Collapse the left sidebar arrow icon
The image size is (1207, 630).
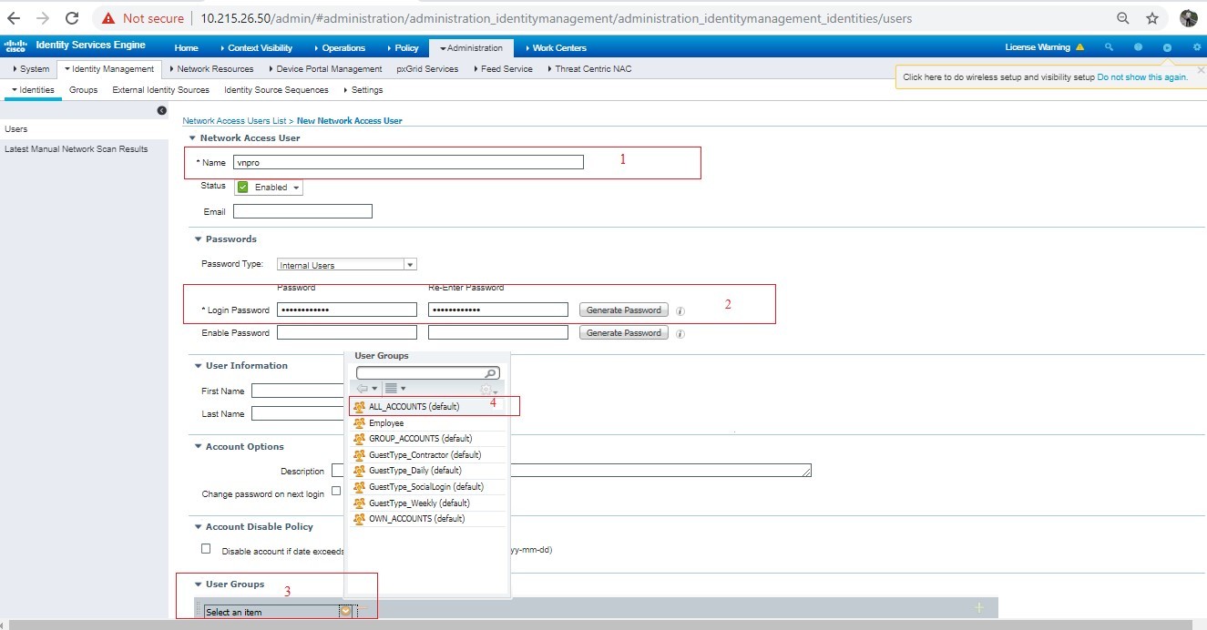[x=162, y=110]
